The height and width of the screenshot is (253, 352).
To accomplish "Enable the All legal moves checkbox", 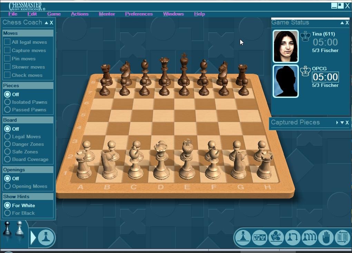I will [7, 42].
